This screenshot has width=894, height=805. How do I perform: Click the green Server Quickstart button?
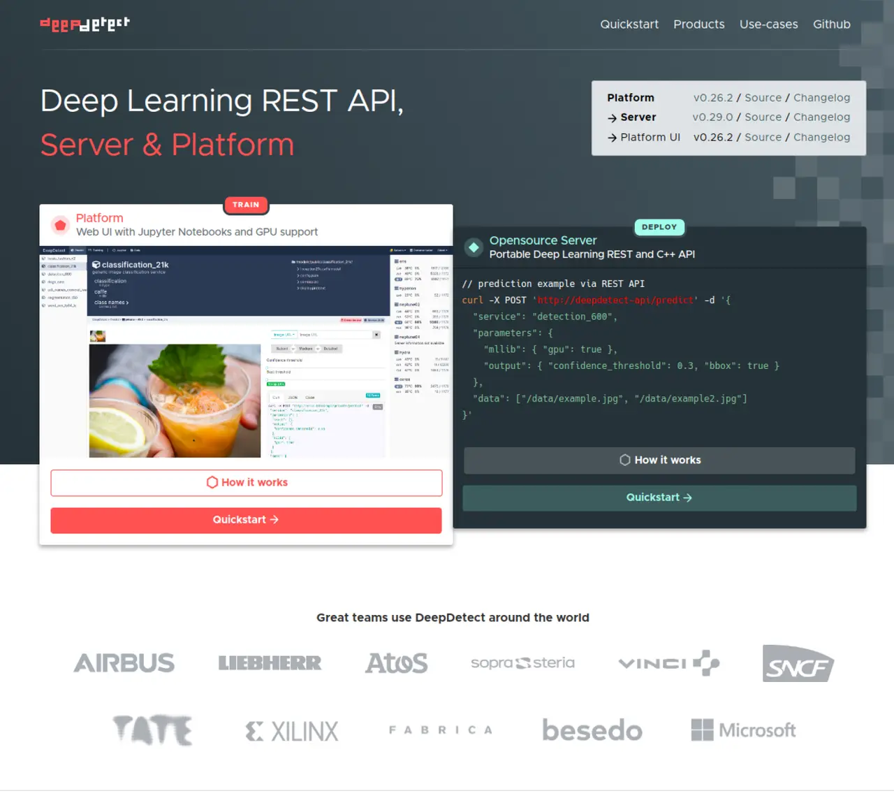coord(659,498)
